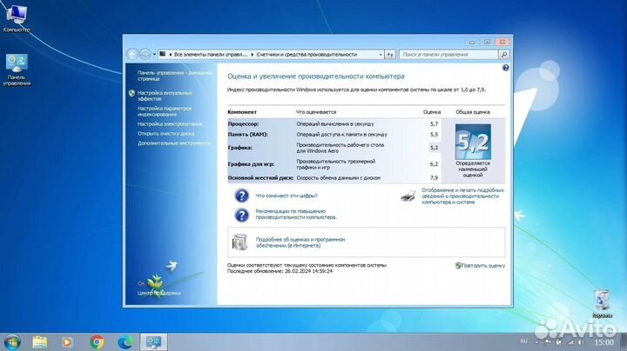Select the Control Panel taskbar button
Viewport: 627px width, 351px height.
click(x=153, y=341)
